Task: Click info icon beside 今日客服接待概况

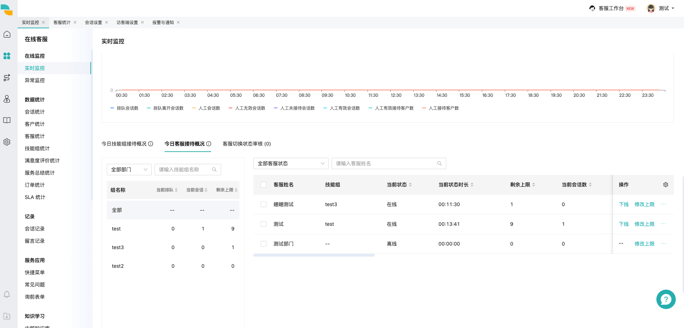Action: [x=209, y=144]
